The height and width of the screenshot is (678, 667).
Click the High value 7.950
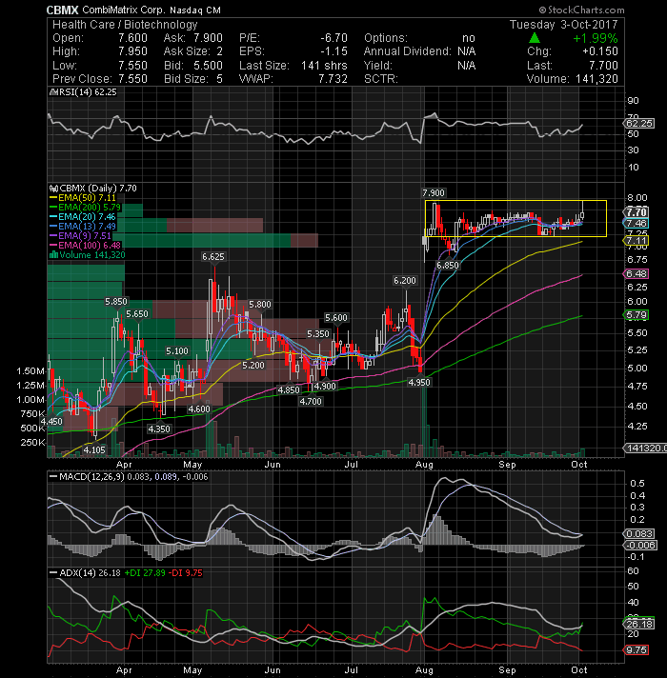[132, 51]
